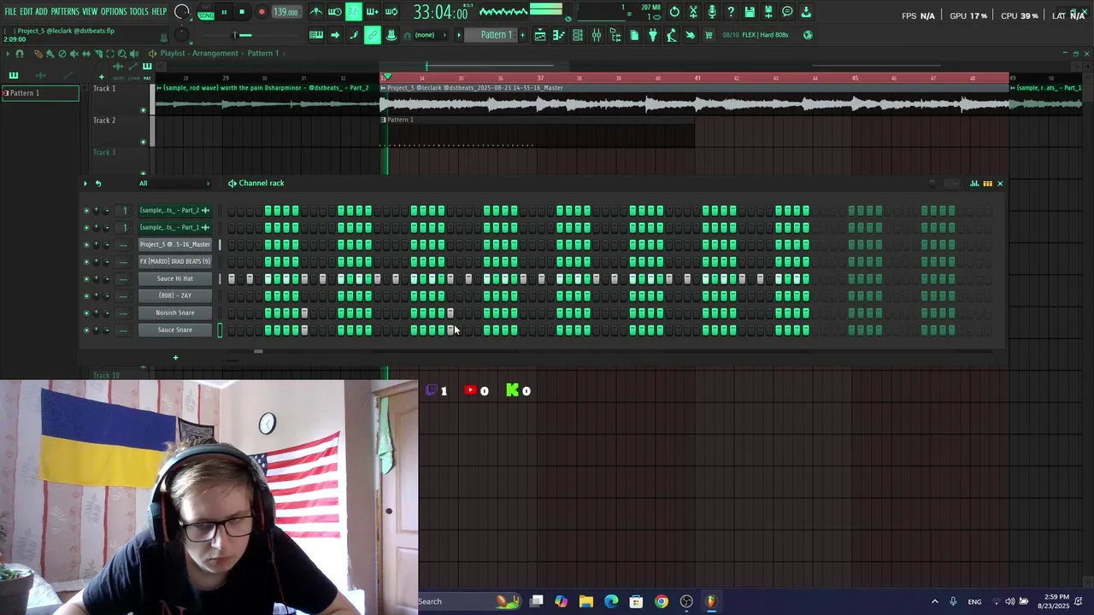Viewport: 1094px width, 615px height.
Task: Click the channel rack horizontal scrollbar
Action: click(x=258, y=351)
